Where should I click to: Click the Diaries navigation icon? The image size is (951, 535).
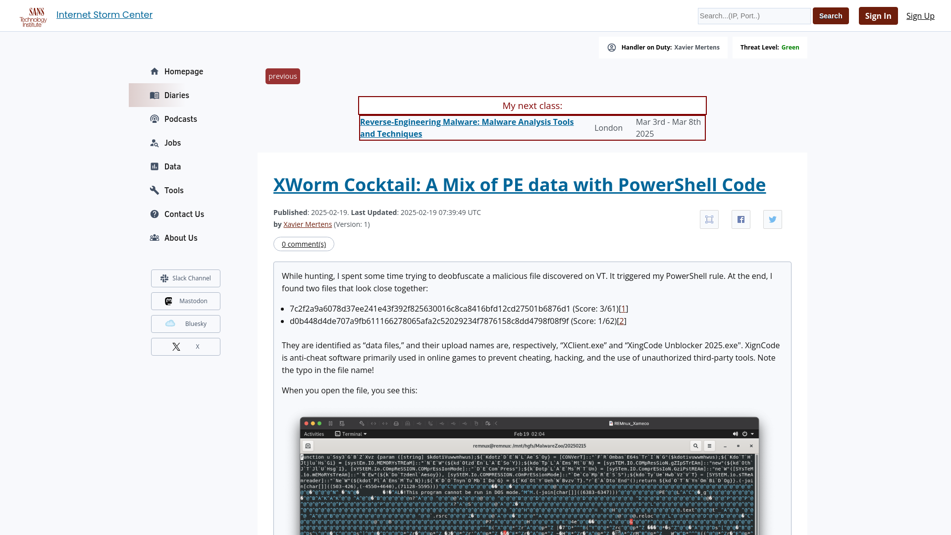tap(154, 95)
